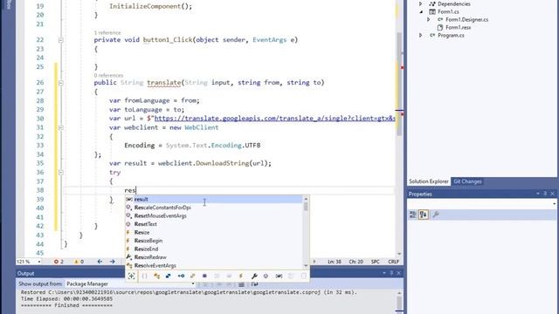Viewport: 559px width, 314px height.
Task: Toggle the interfaces filter icon in IntelliSense
Action: tap(181, 276)
